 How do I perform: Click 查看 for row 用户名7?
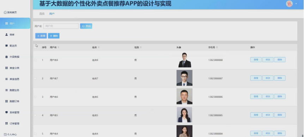(x=256, y=78)
